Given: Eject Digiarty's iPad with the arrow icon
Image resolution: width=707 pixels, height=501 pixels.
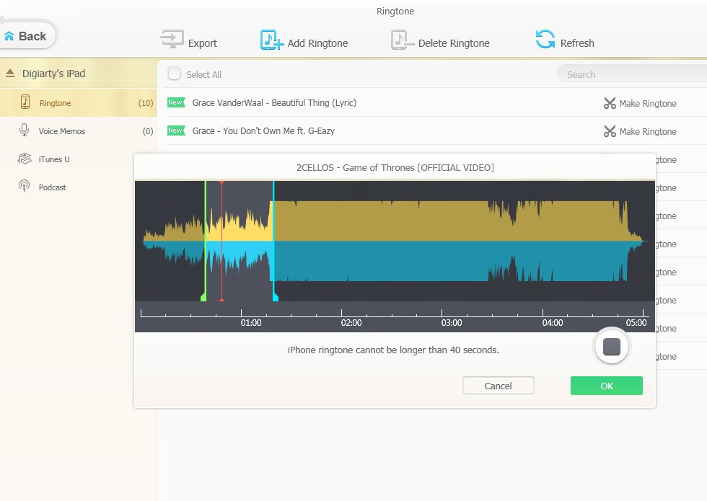Looking at the screenshot, I should point(10,73).
